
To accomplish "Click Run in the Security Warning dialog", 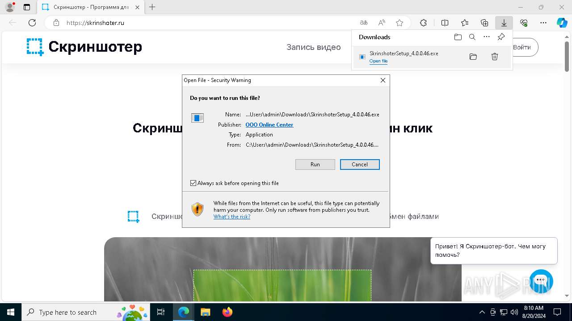I will (315, 165).
